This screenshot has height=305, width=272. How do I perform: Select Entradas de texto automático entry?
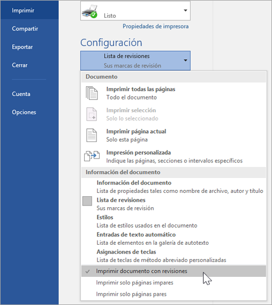click(173, 239)
